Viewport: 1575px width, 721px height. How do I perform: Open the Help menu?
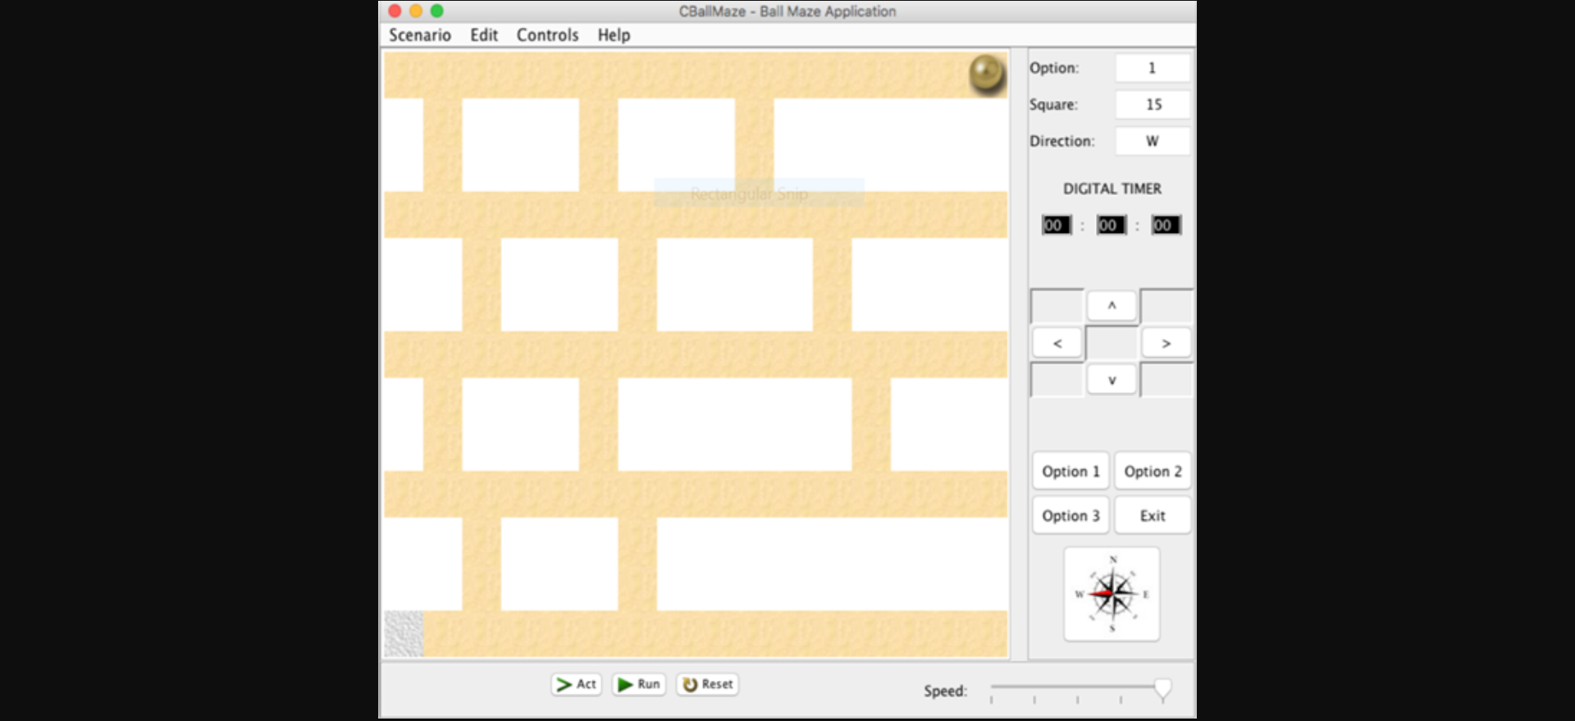click(613, 35)
